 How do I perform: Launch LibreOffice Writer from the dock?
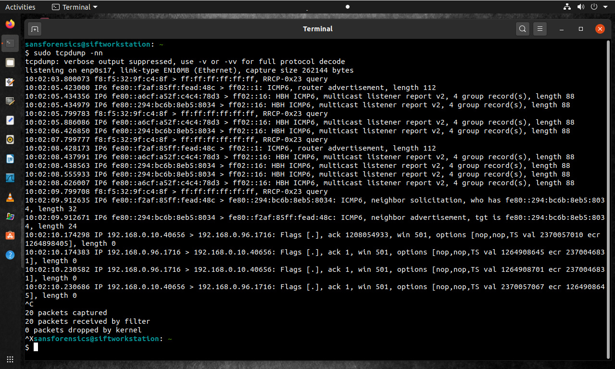(x=10, y=159)
